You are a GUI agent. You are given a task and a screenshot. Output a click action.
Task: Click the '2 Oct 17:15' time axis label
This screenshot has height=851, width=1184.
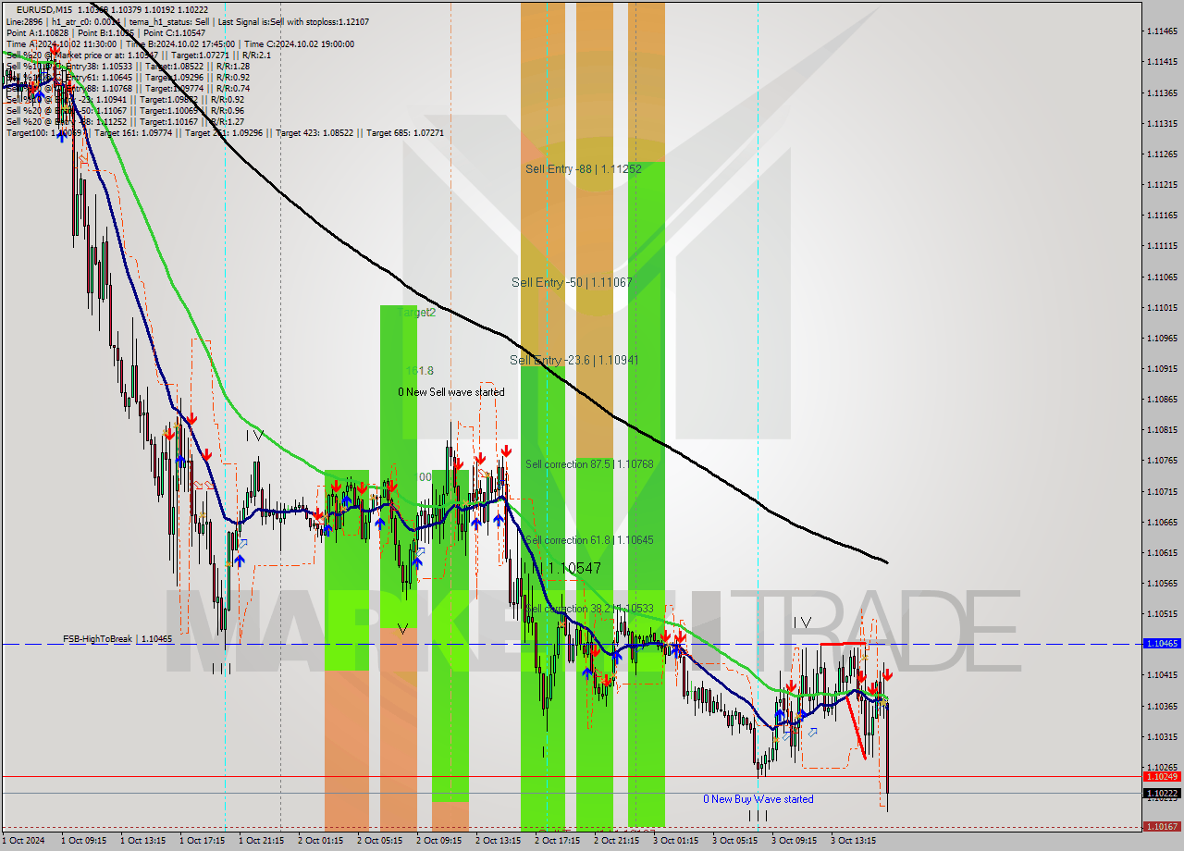557,841
